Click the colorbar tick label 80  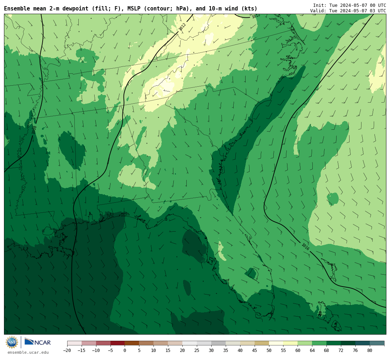tap(370, 350)
